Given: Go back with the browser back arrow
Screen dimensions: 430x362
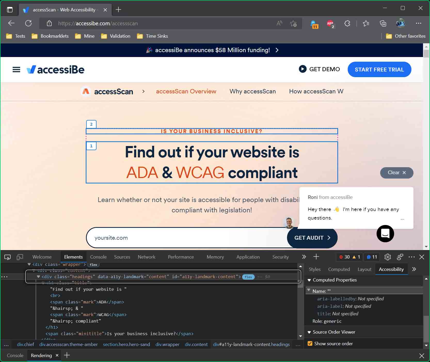Looking at the screenshot, I should (11, 23).
